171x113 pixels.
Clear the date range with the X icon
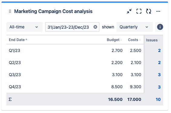[95, 27]
